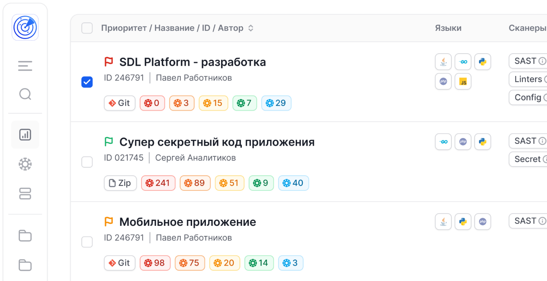This screenshot has width=547, height=281.
Task: Click the radar logo in sidebar
Action: click(x=25, y=28)
